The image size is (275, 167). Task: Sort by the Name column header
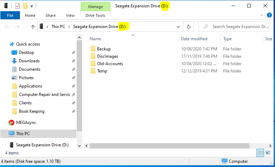[x=95, y=39]
